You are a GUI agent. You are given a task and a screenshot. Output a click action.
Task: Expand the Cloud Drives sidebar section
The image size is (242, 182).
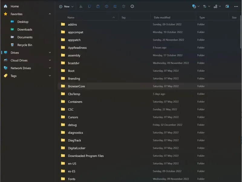pos(50,60)
